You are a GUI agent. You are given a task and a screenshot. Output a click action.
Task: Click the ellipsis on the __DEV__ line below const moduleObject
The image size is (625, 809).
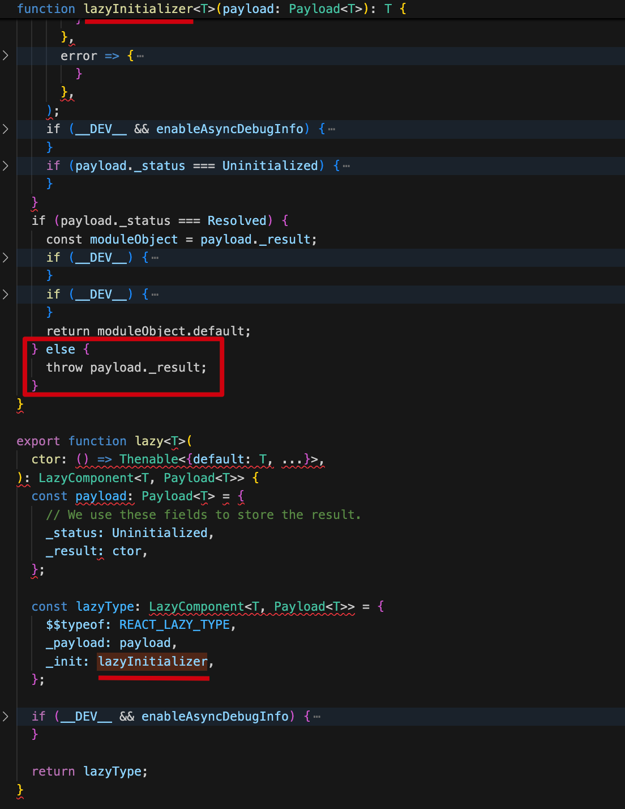coord(155,258)
